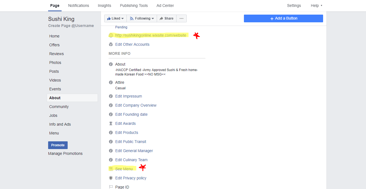
Task: Open the Help dropdown menu
Action: 316,6
